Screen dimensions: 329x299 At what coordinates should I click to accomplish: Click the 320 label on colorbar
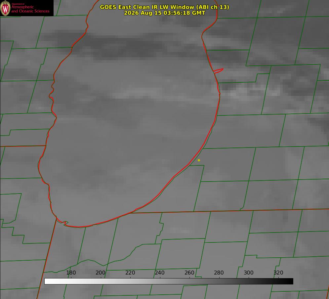(278, 273)
